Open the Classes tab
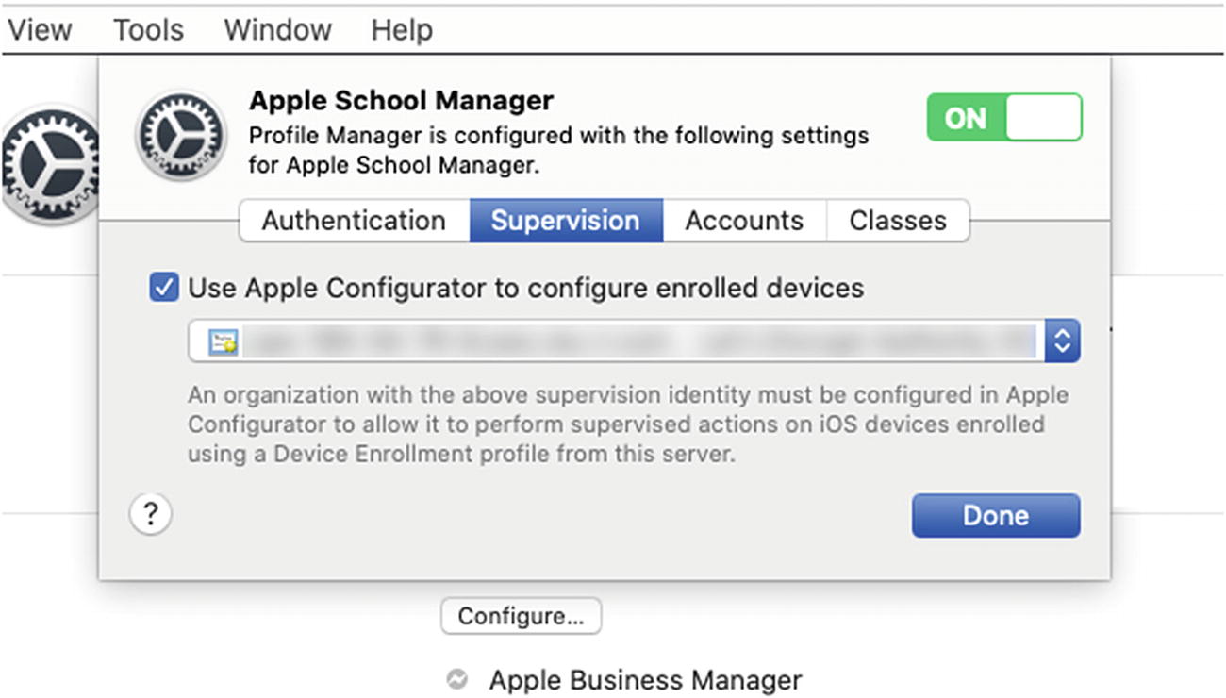Screen dimensions: 1226x698 [x=898, y=221]
